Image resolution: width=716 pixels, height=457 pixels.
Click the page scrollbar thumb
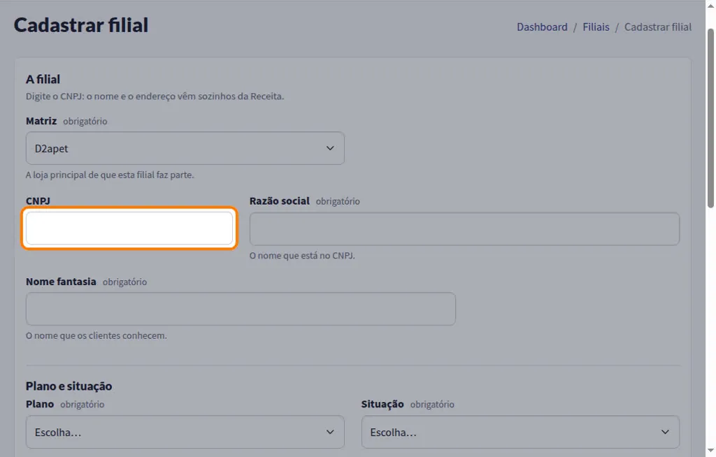[x=710, y=118]
